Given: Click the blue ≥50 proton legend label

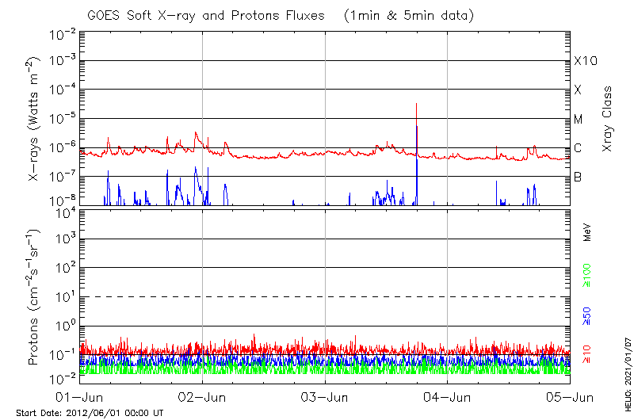Looking at the screenshot, I should [x=587, y=317].
